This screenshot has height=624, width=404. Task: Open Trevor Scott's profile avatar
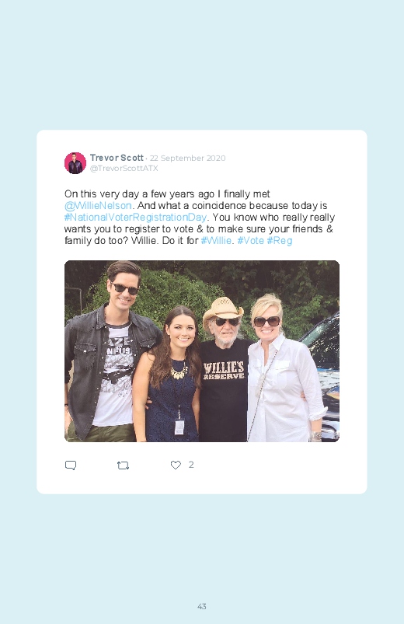pos(75,162)
